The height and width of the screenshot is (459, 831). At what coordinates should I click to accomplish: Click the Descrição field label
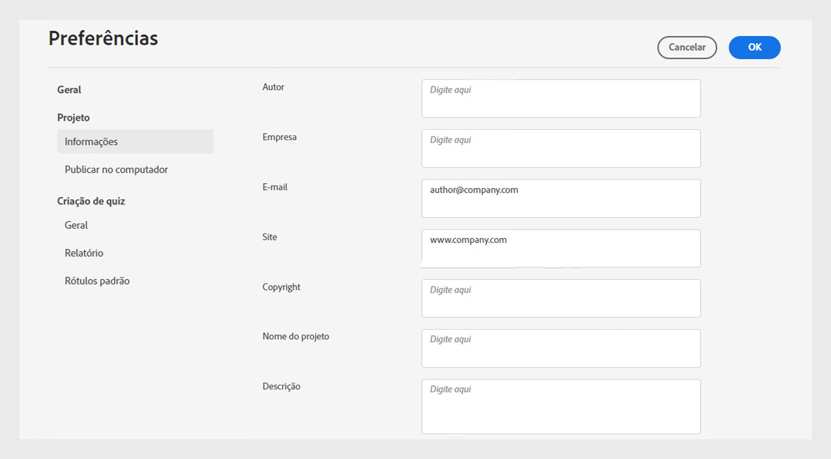(x=282, y=386)
